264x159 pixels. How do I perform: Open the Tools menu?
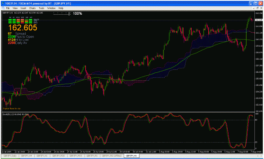tap(41, 8)
